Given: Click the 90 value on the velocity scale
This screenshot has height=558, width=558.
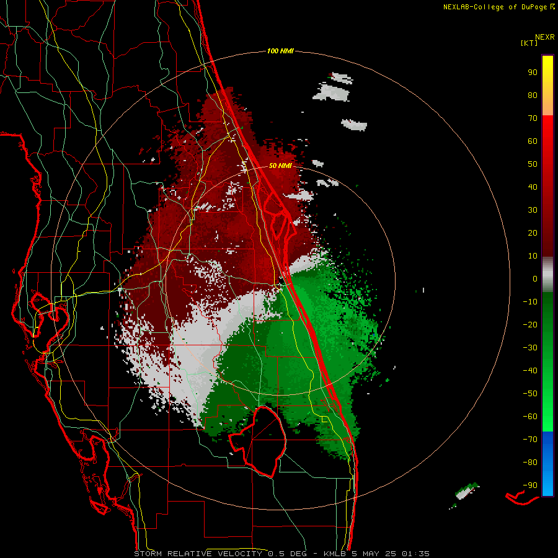Looking at the screenshot, I should coord(533,73).
